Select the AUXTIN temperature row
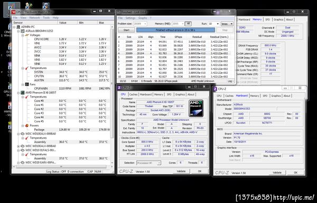 click(62, 80)
